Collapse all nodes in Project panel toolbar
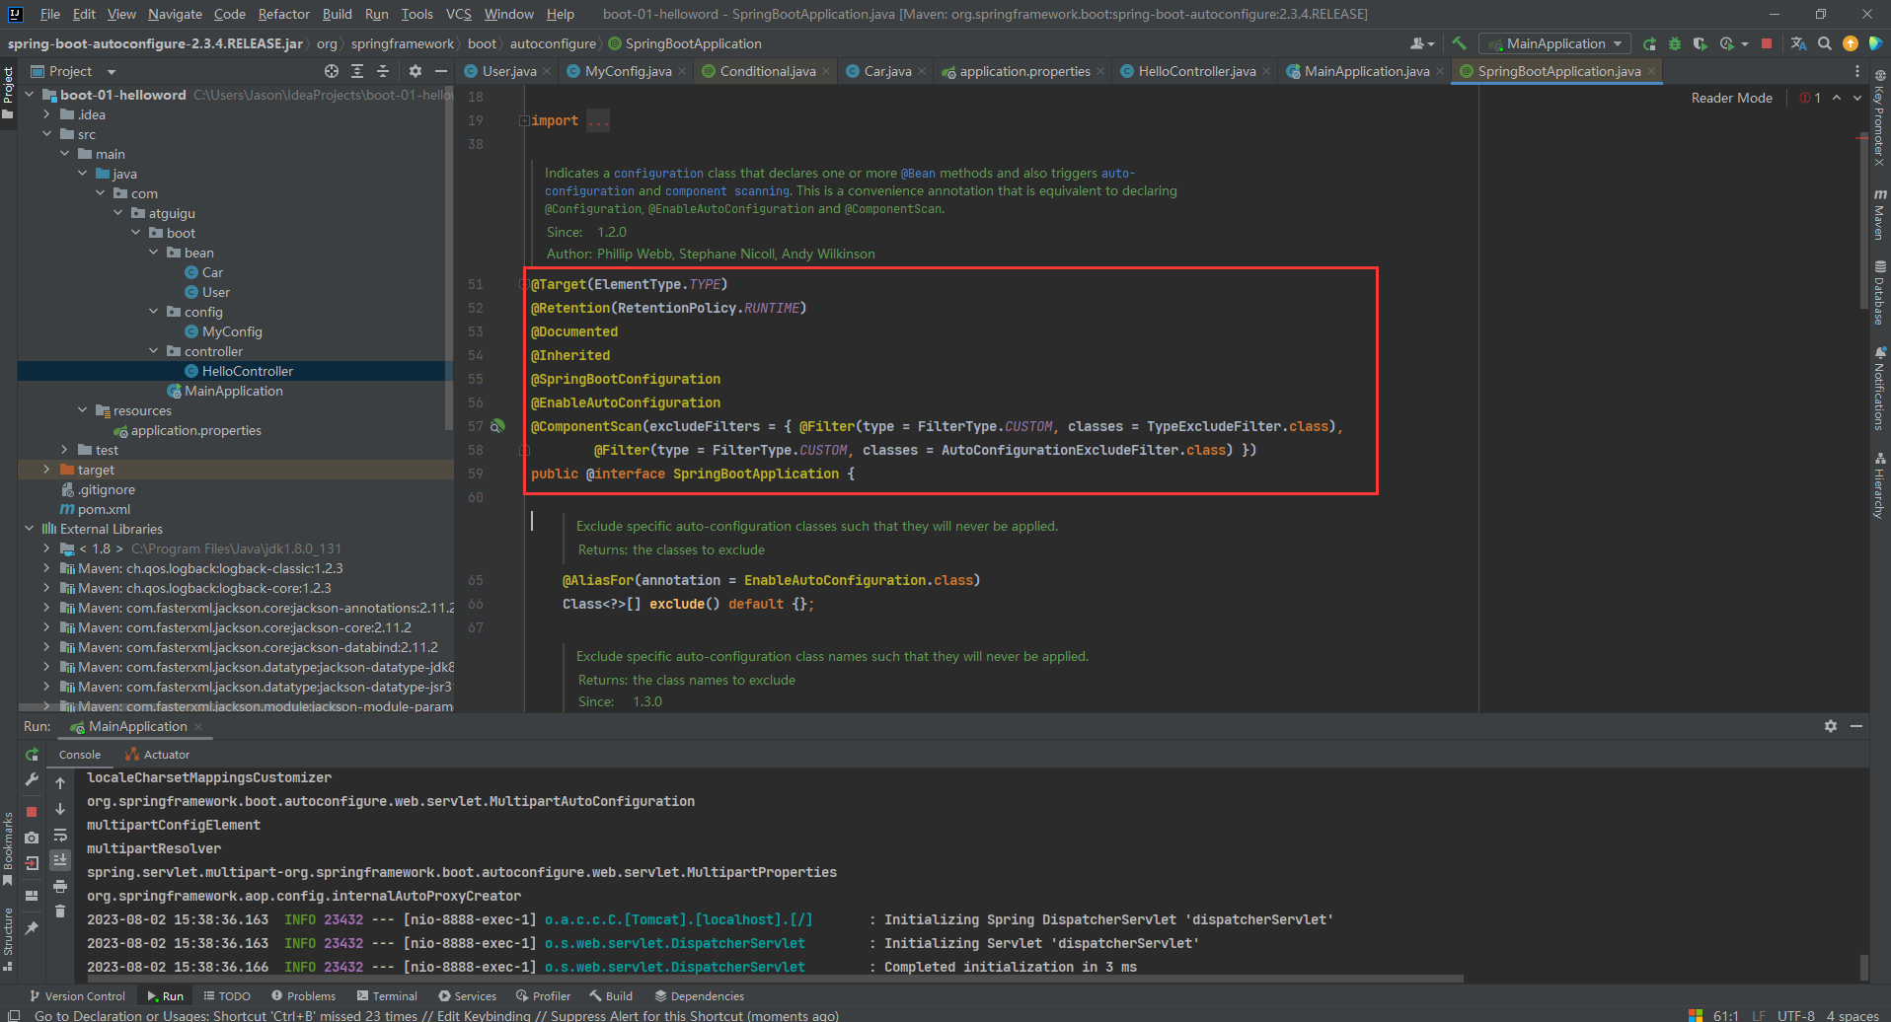Image resolution: width=1891 pixels, height=1022 pixels. tap(383, 71)
